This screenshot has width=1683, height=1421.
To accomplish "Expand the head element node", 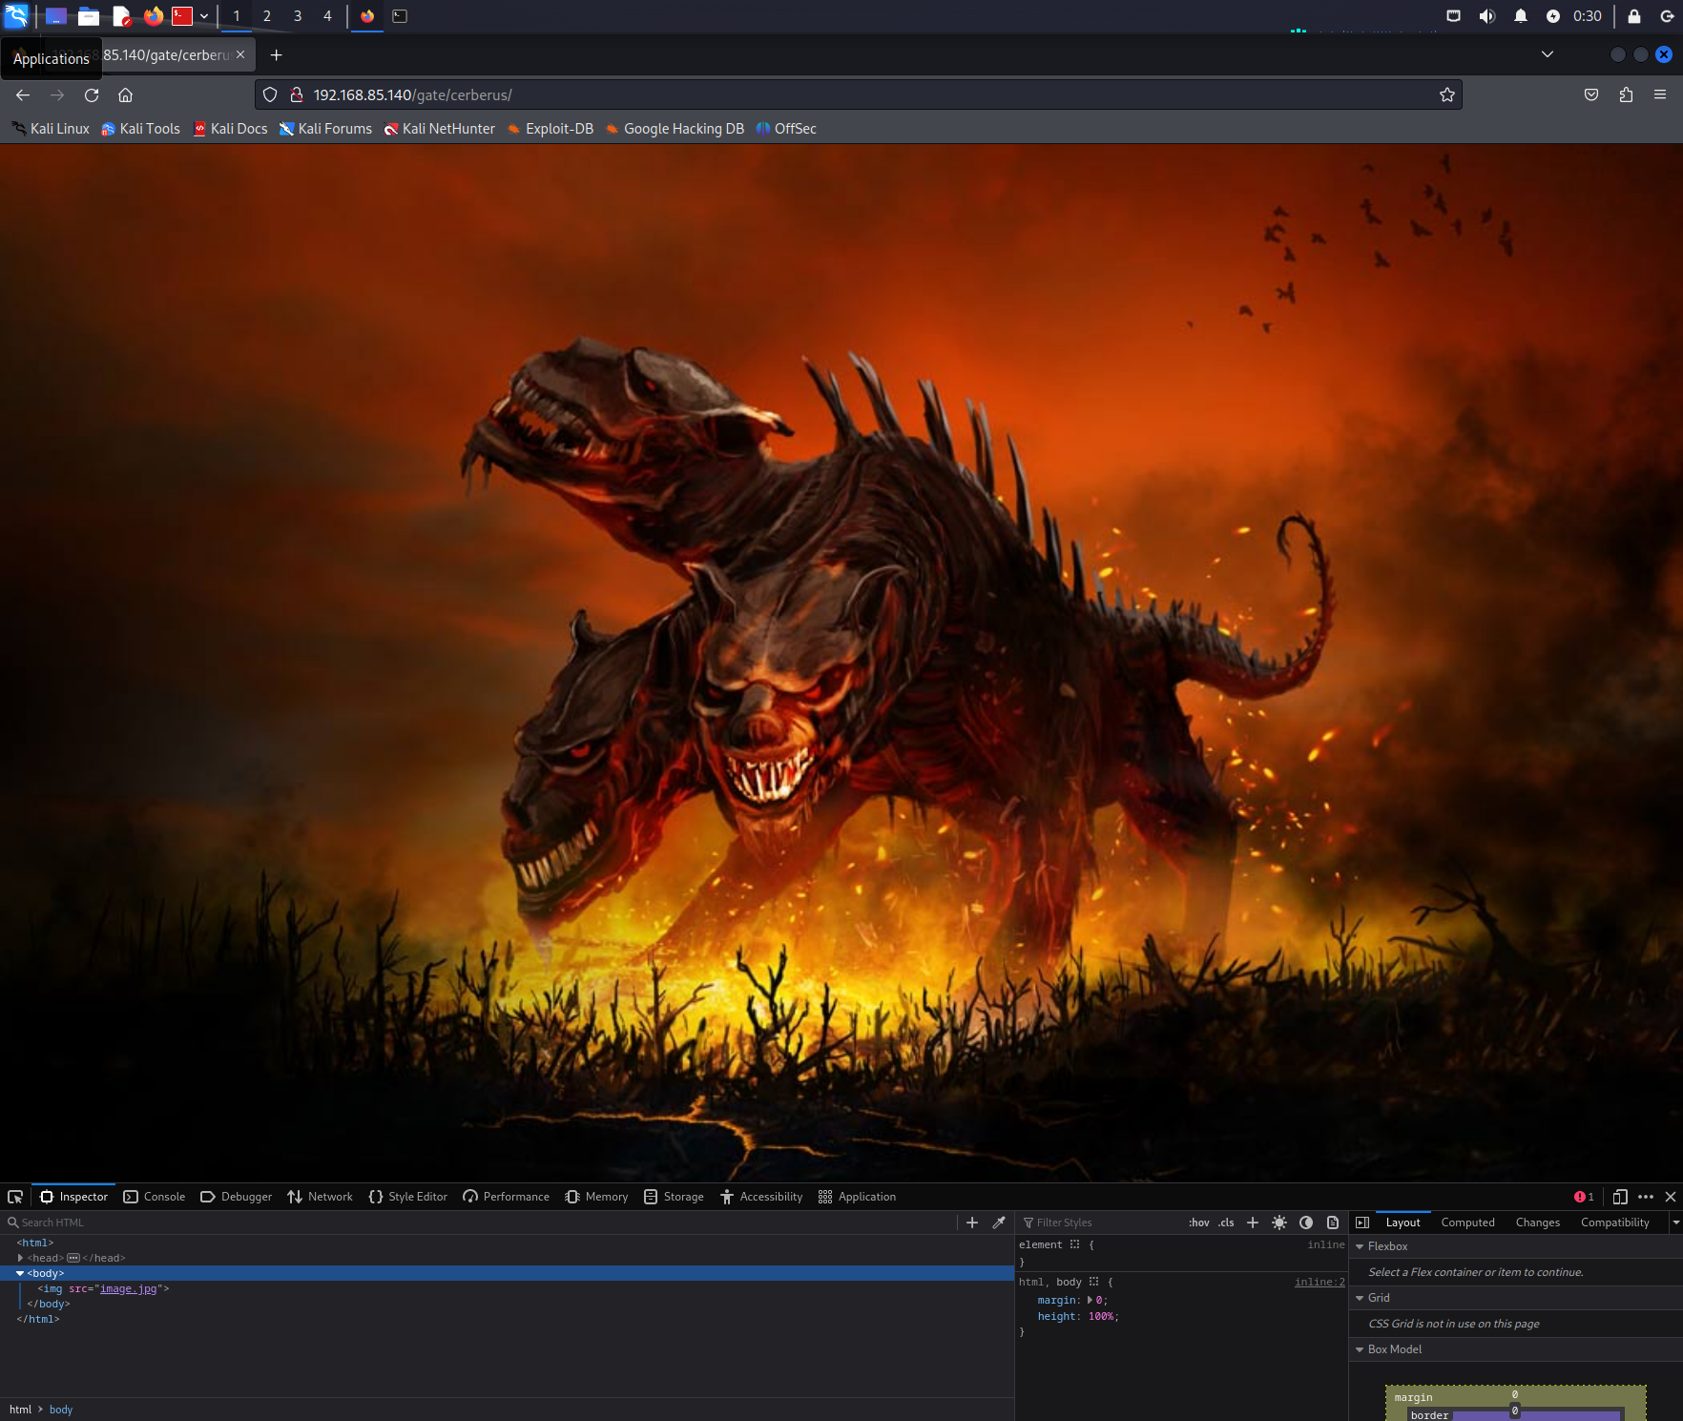I will [x=20, y=1258].
